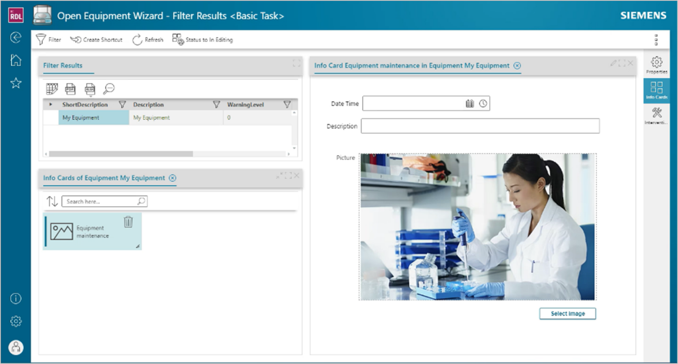The height and width of the screenshot is (364, 678).
Task: Toggle the sort order in Info Cards panel
Action: tap(52, 201)
